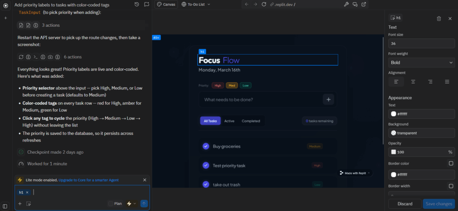The height and width of the screenshot is (211, 458).
Task: Click the Border color white swatch
Action: 394,174
